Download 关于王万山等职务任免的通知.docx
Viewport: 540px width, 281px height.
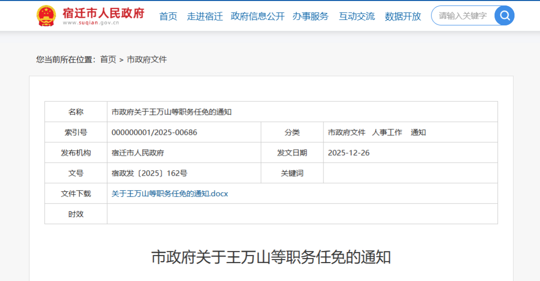[169, 194]
